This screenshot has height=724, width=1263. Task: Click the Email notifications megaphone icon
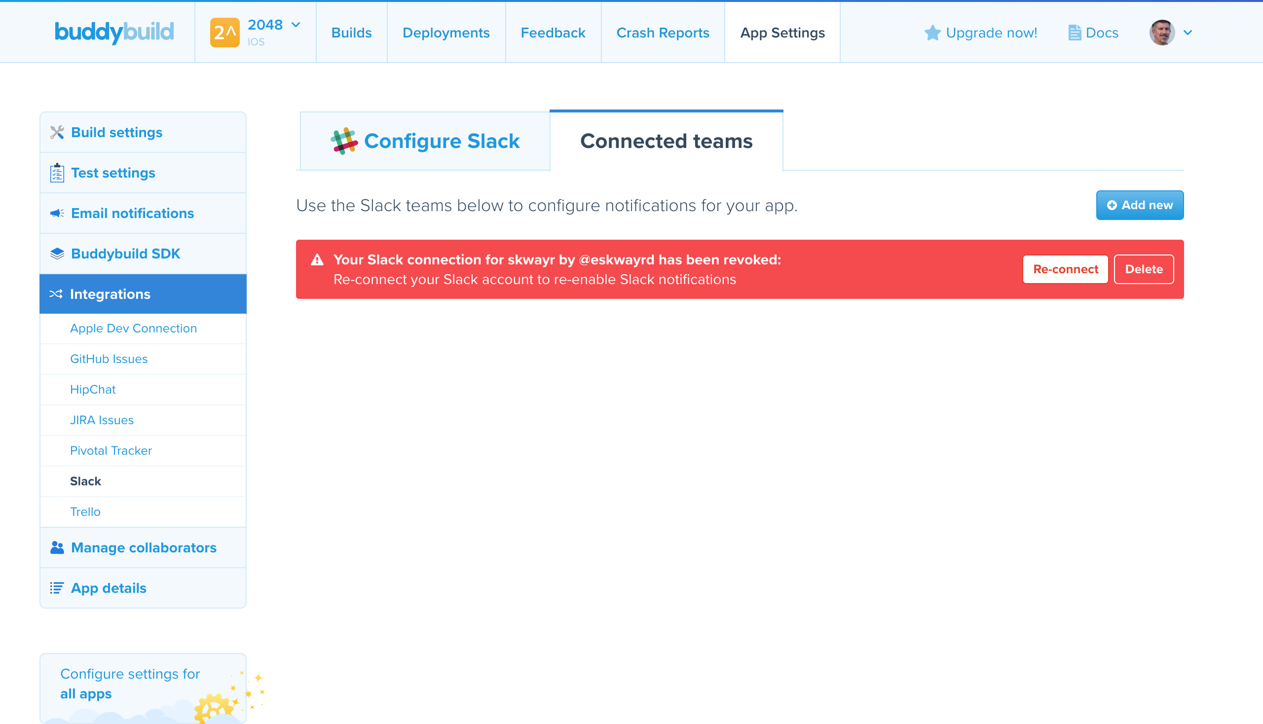tap(57, 213)
